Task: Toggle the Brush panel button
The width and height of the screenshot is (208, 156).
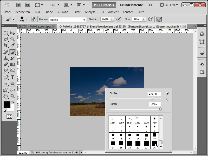Action: [x=33, y=19]
